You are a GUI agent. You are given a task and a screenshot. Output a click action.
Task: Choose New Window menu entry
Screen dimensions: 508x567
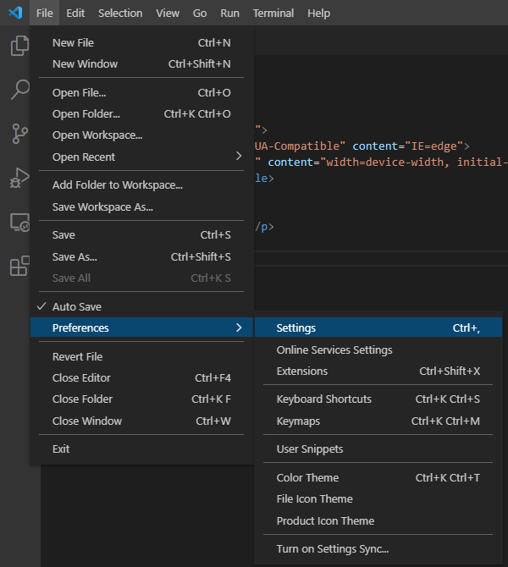coord(141,64)
